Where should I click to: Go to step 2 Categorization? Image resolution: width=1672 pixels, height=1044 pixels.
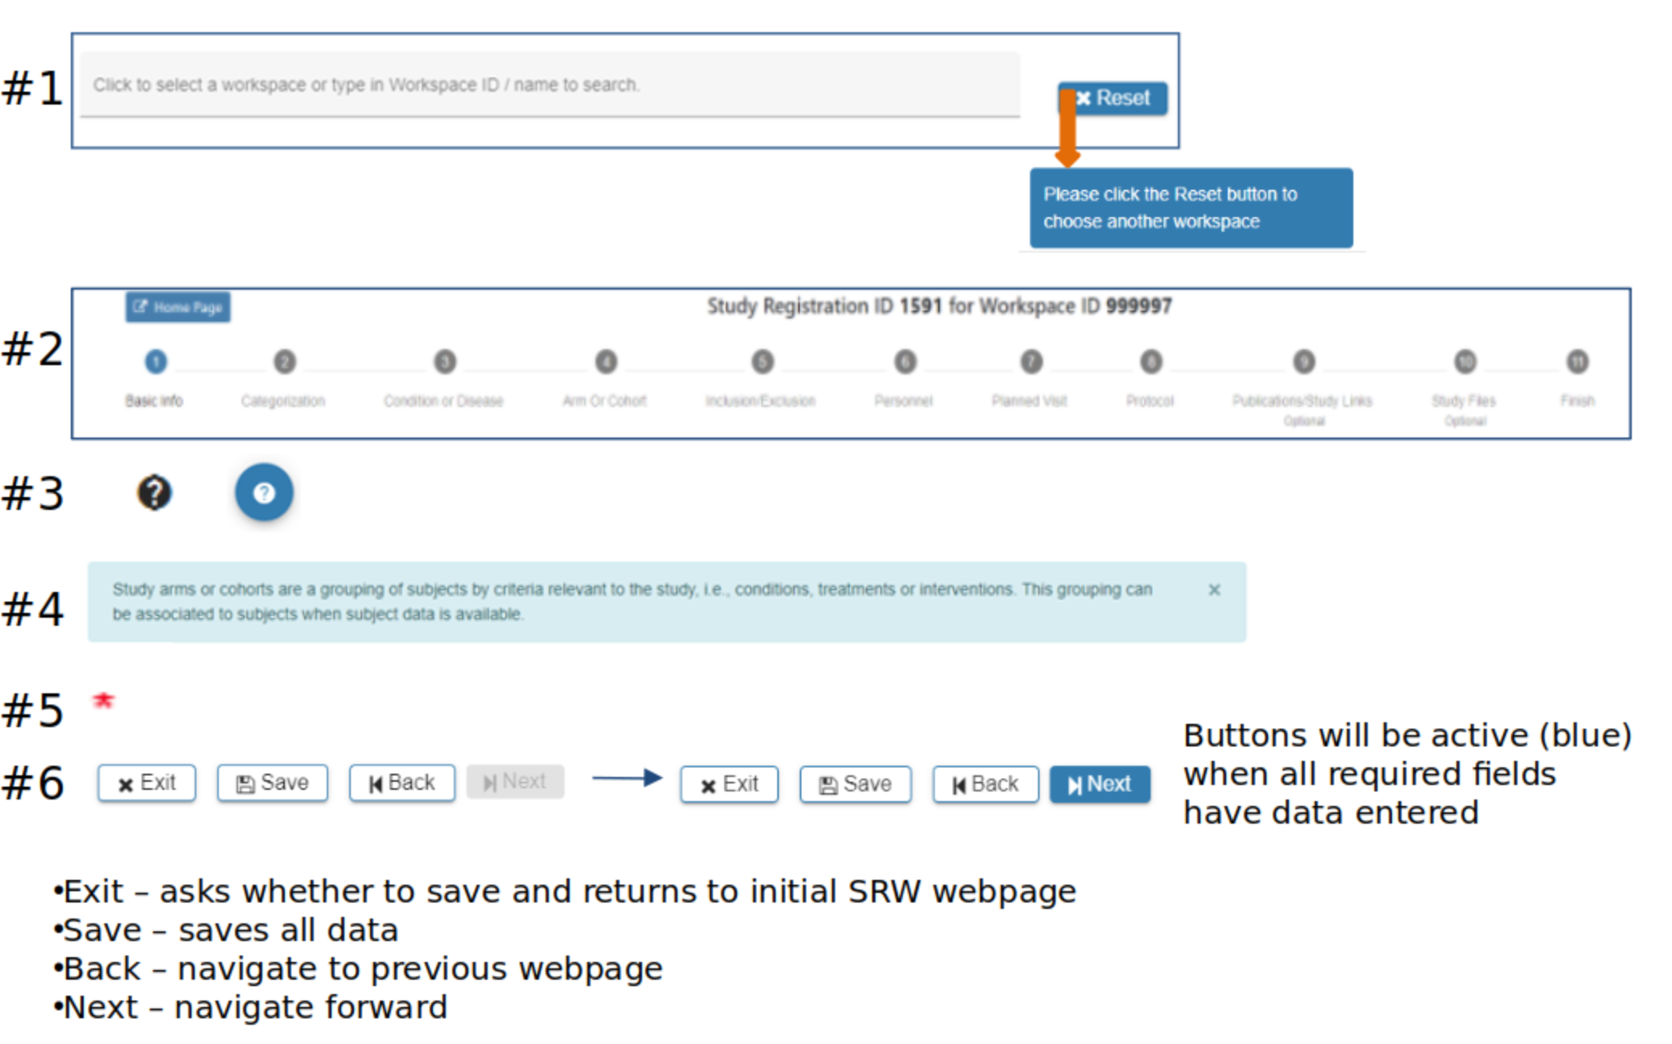click(x=284, y=362)
